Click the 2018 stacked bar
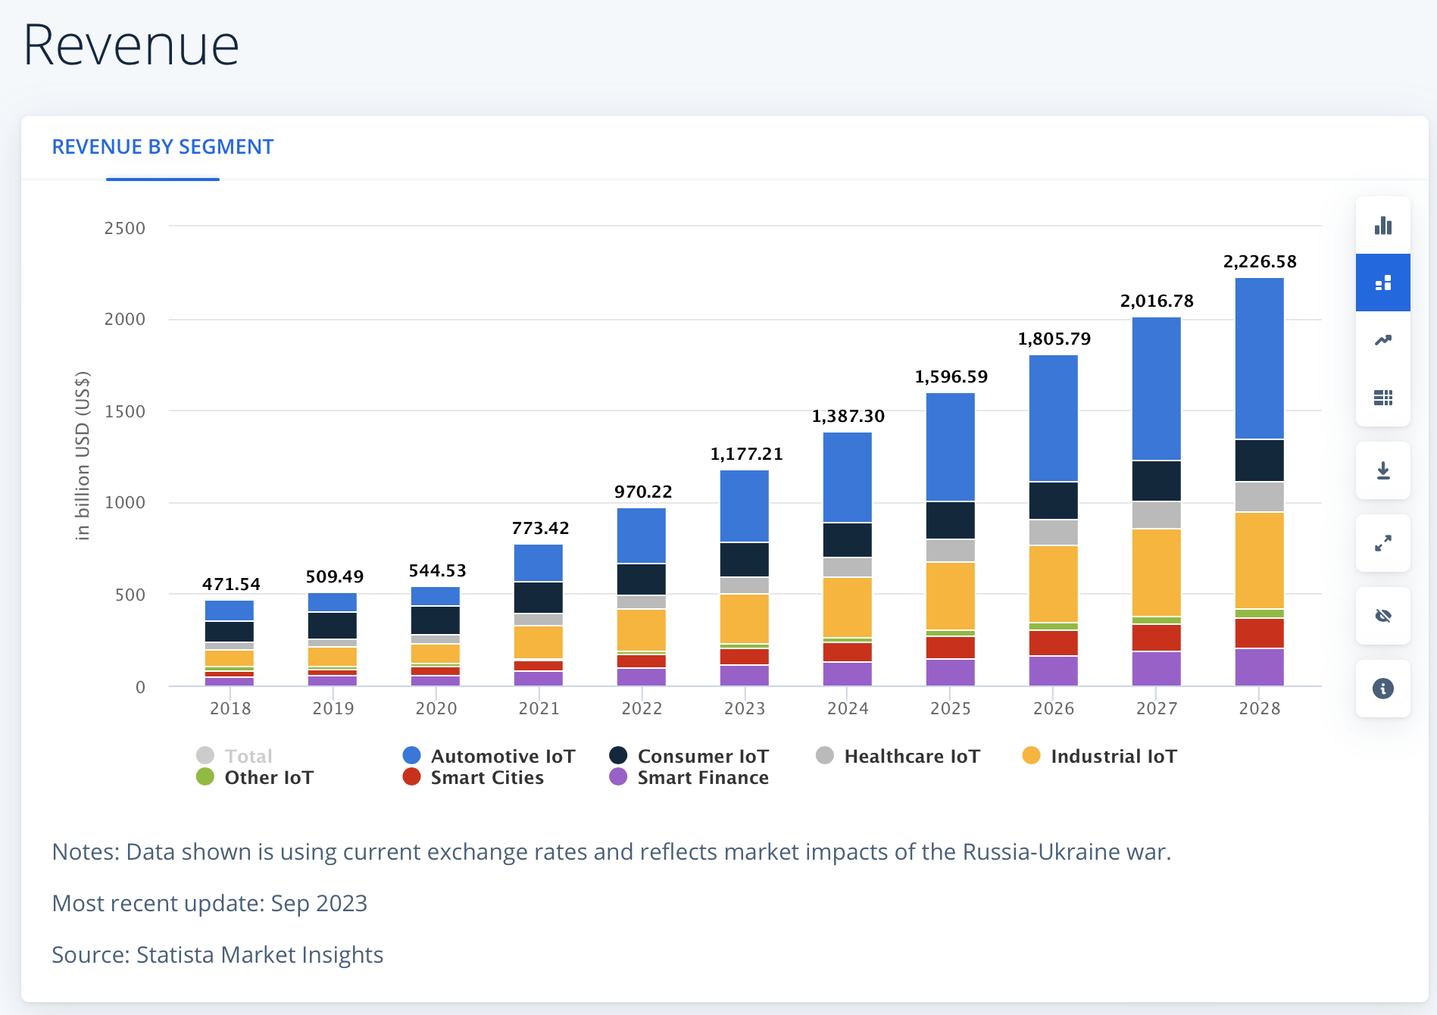1437x1015 pixels. click(230, 642)
